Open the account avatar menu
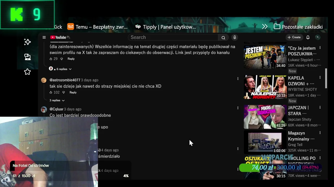The height and width of the screenshot is (187, 334). click(x=318, y=37)
